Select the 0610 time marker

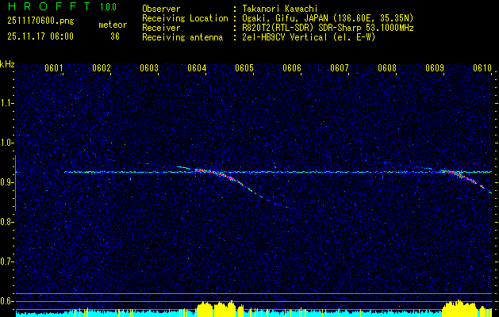coord(482,69)
